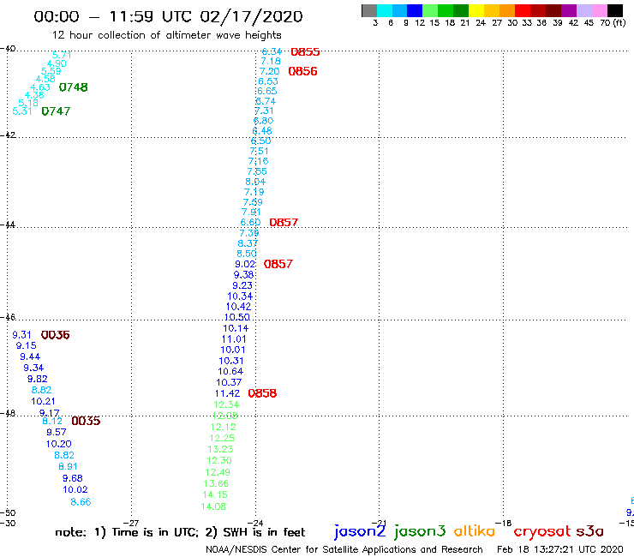Click the green reading 12.34
Image resolution: width=634 pixels, height=557 pixels.
pyautogui.click(x=226, y=405)
